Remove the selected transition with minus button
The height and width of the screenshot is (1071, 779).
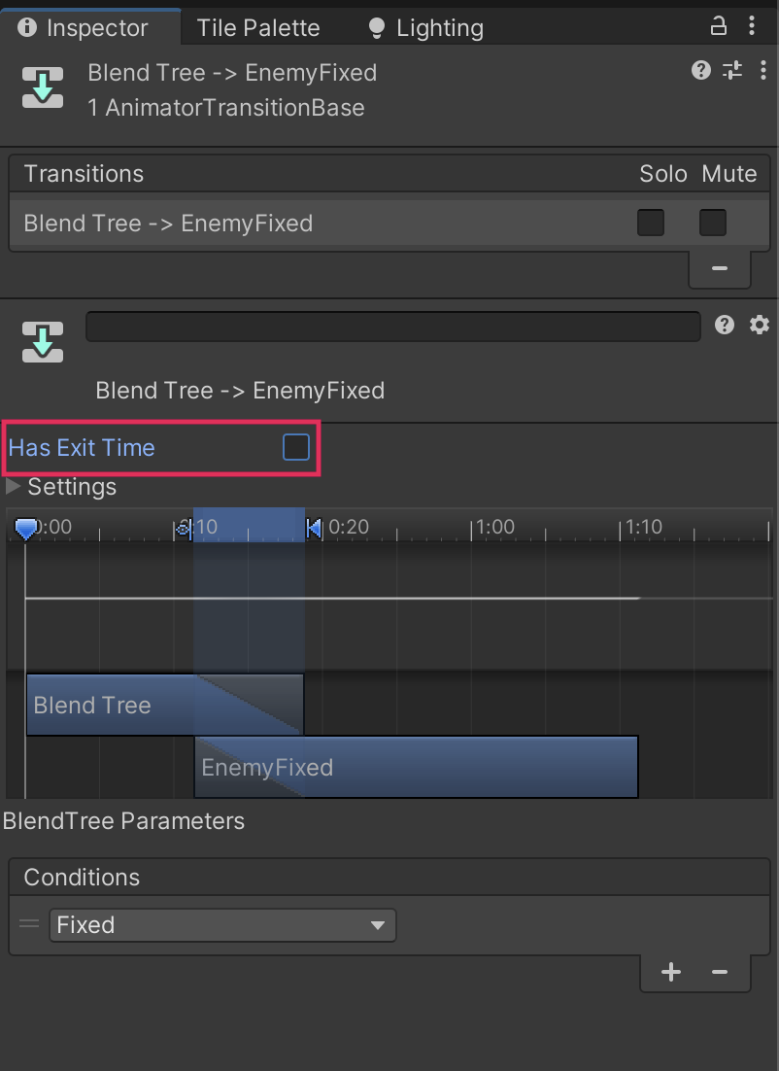pyautogui.click(x=720, y=268)
